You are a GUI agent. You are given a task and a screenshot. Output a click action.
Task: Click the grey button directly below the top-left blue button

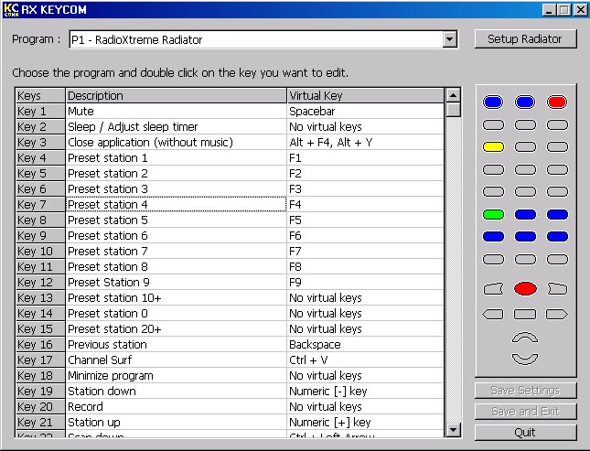click(493, 124)
